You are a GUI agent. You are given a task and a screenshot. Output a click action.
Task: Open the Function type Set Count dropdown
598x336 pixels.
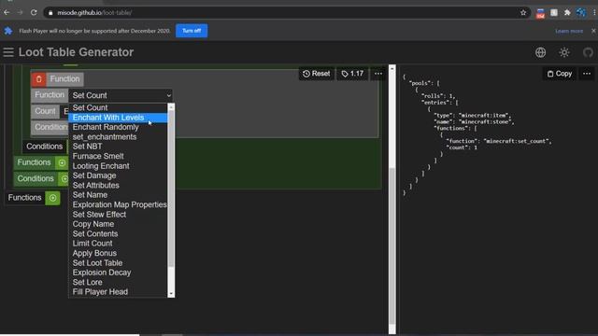tap(121, 95)
